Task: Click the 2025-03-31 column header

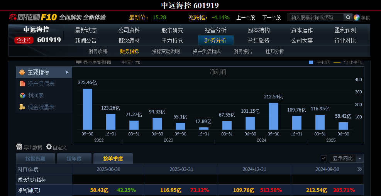Action: (181, 169)
